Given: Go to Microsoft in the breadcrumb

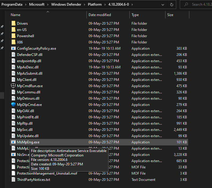Looking at the screenshot, I should click(x=37, y=4).
